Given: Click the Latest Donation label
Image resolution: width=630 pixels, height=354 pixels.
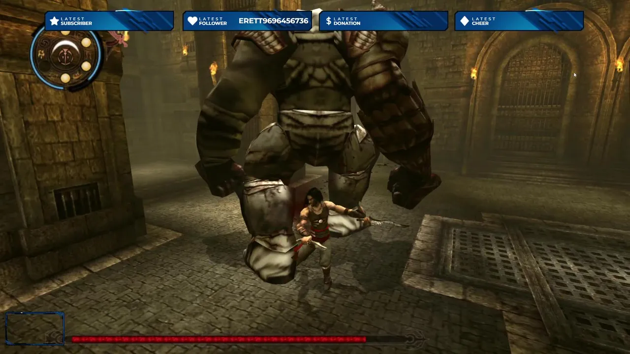Looking at the screenshot, I should 347,21.
